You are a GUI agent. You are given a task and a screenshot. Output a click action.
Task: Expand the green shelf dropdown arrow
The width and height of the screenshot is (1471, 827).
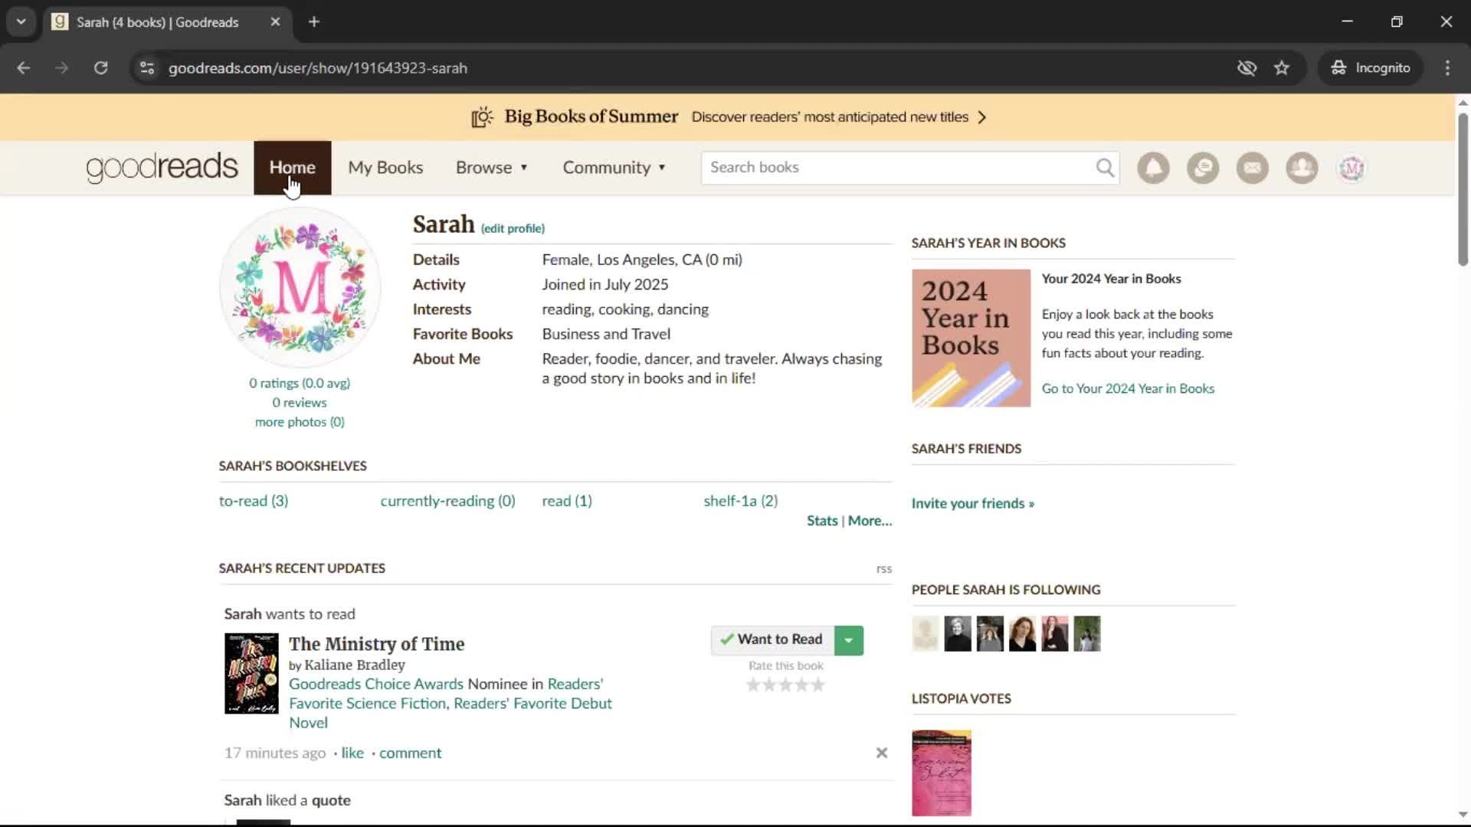pyautogui.click(x=849, y=640)
